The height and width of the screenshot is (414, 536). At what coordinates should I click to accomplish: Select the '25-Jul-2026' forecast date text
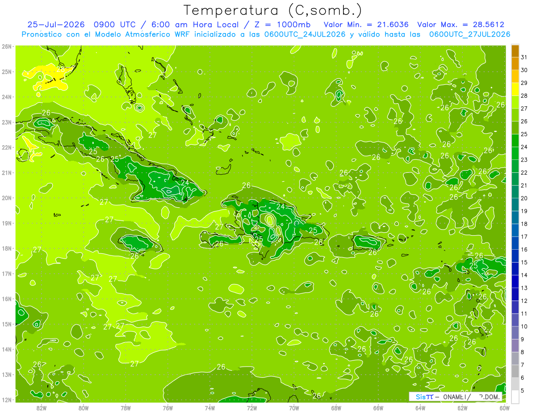57,25
